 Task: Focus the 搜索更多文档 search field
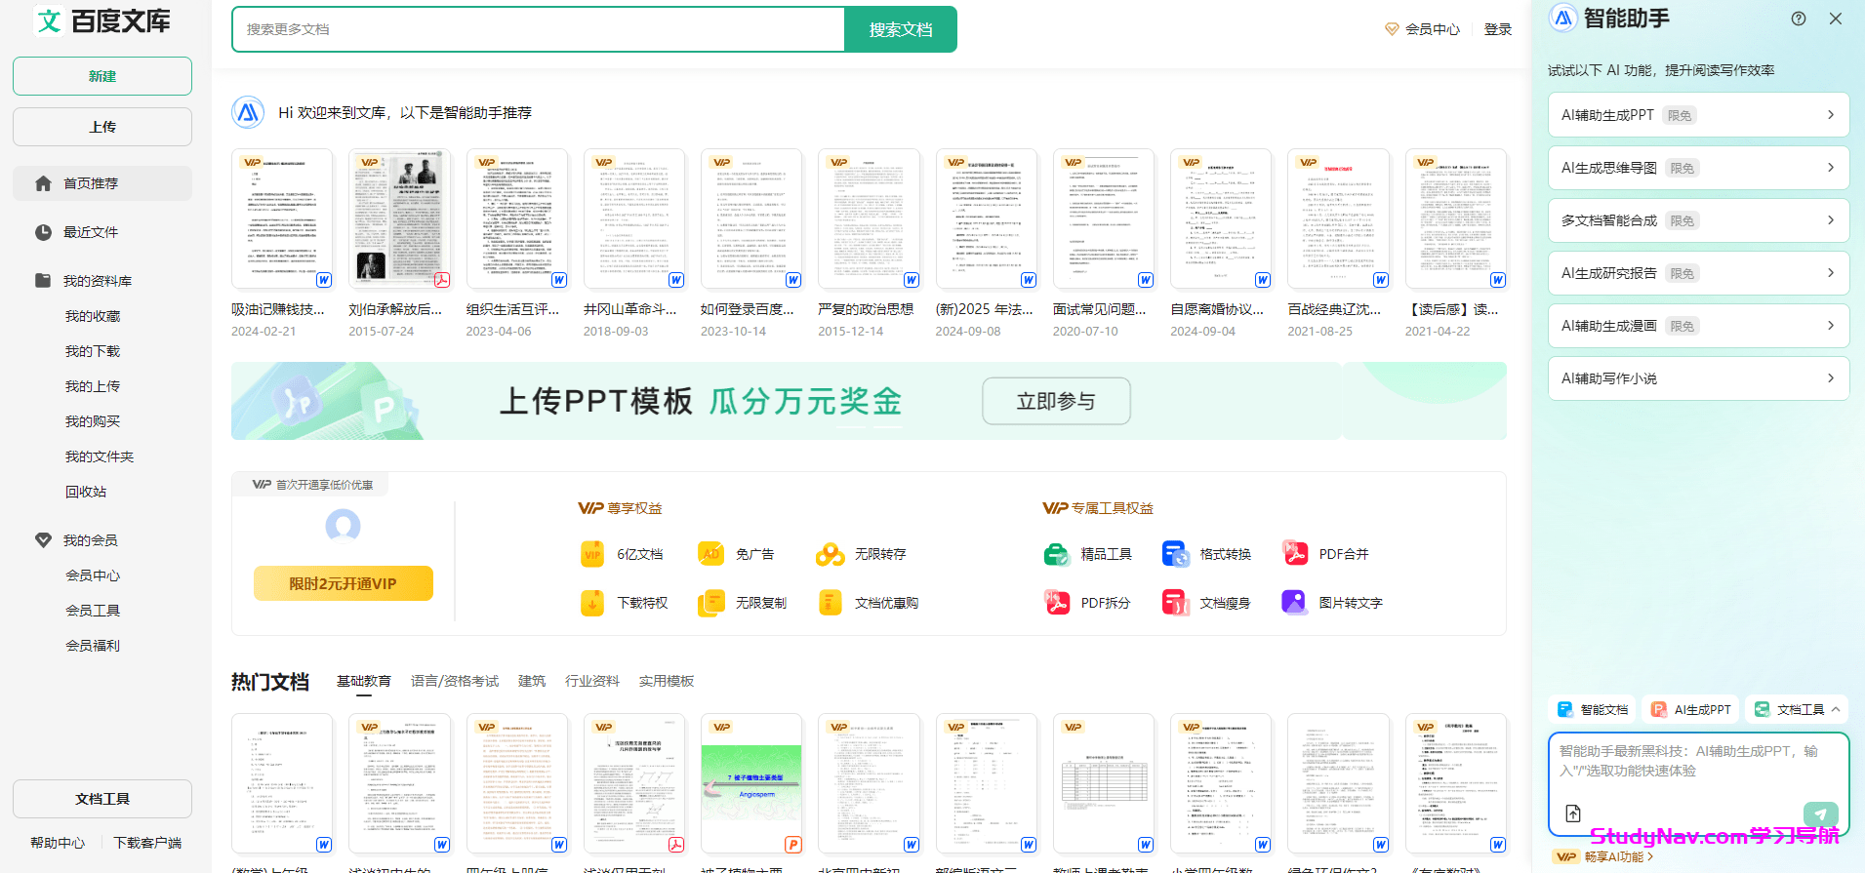coord(539,29)
